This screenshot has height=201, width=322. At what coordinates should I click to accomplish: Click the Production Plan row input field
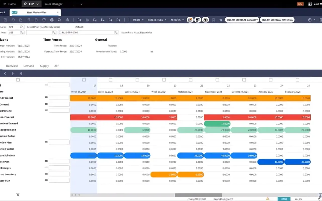[x=59, y=142]
